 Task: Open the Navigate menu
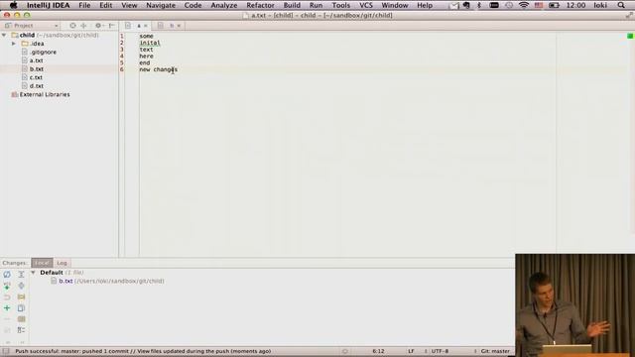[x=161, y=5]
